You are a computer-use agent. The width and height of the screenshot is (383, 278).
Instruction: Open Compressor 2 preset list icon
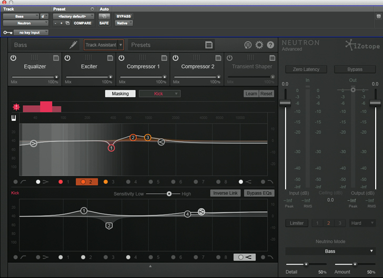(x=218, y=58)
